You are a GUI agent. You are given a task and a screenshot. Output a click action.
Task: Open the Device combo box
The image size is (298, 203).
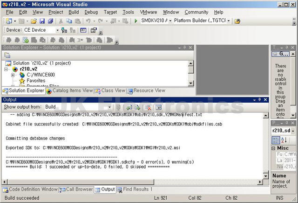(57, 30)
